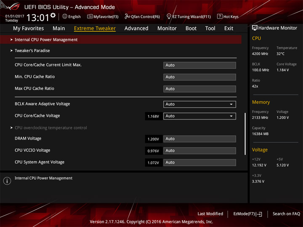Screen dimensions: 303x227
Task: Click the 4200 MHz CPU frequency value
Action: pyautogui.click(x=260, y=54)
